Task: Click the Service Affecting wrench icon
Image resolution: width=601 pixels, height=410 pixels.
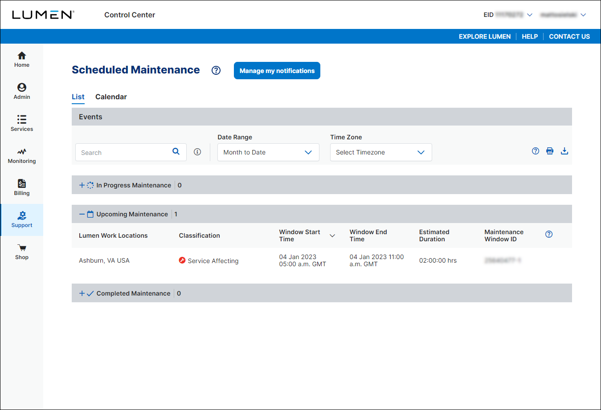Action: 182,260
